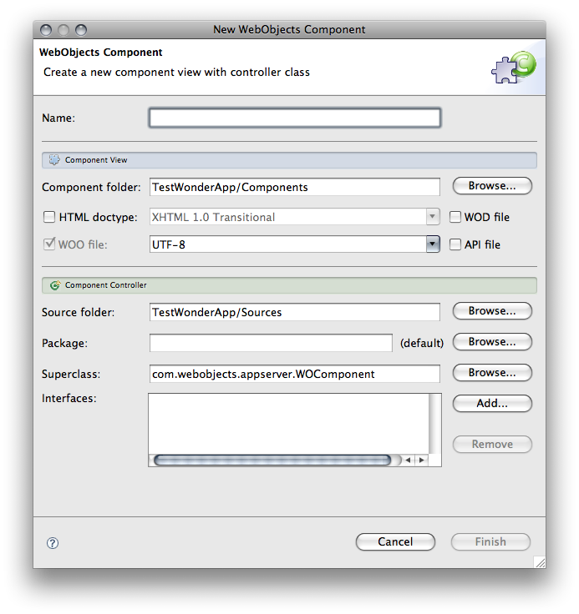Image resolution: width=579 pixels, height=614 pixels.
Task: Enable the HTML doctype checkbox
Action: click(49, 217)
